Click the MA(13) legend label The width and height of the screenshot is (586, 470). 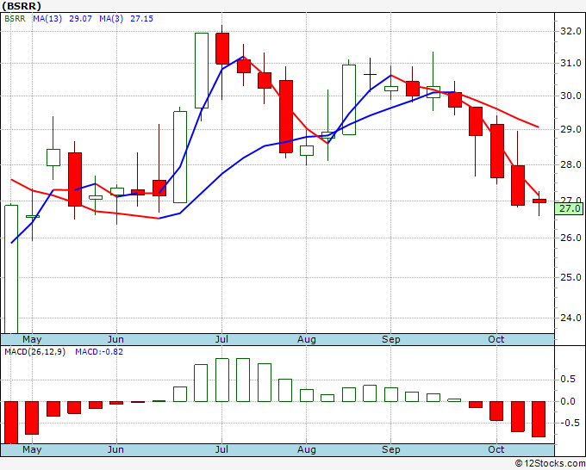(x=47, y=19)
